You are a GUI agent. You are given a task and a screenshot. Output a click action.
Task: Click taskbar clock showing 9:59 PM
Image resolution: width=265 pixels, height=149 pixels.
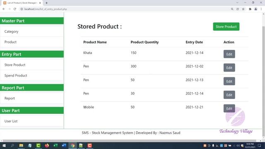pyautogui.click(x=250, y=146)
